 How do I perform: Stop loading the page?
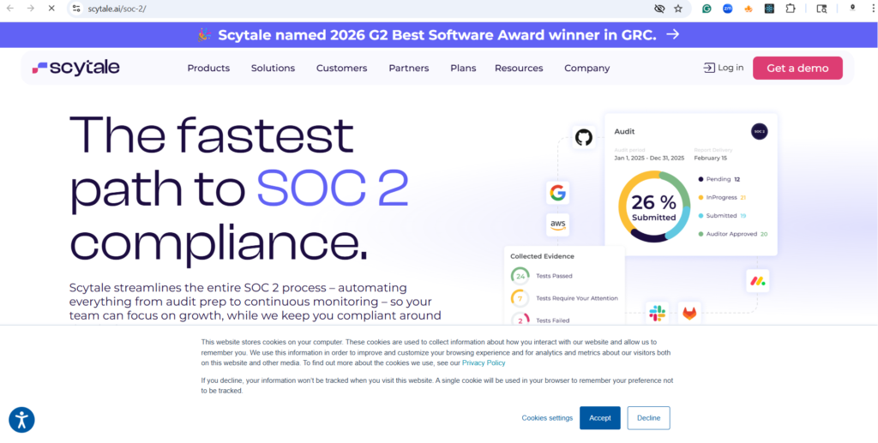(51, 9)
